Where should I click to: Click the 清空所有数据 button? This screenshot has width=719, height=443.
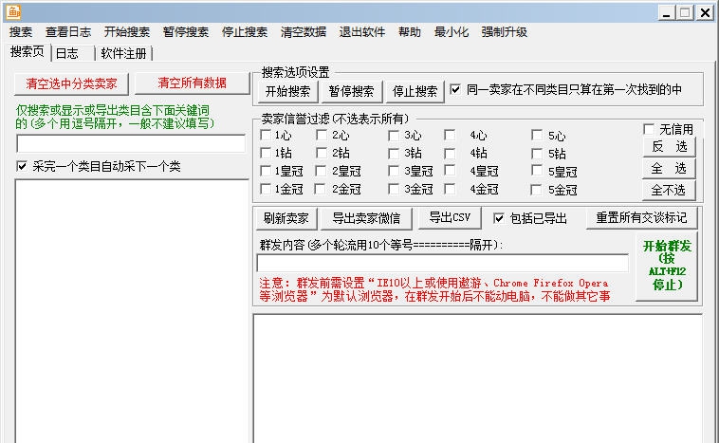pyautogui.click(x=193, y=83)
